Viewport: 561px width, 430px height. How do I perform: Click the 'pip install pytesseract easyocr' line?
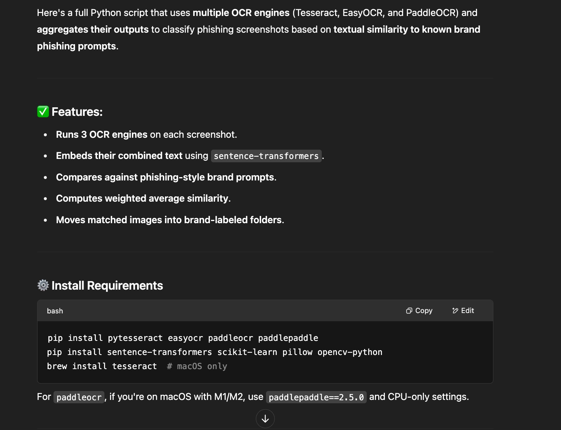[183, 338]
